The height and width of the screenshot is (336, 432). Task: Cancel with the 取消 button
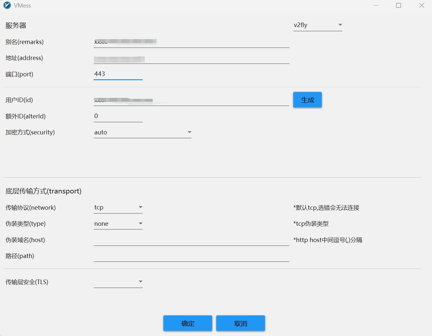(240, 323)
